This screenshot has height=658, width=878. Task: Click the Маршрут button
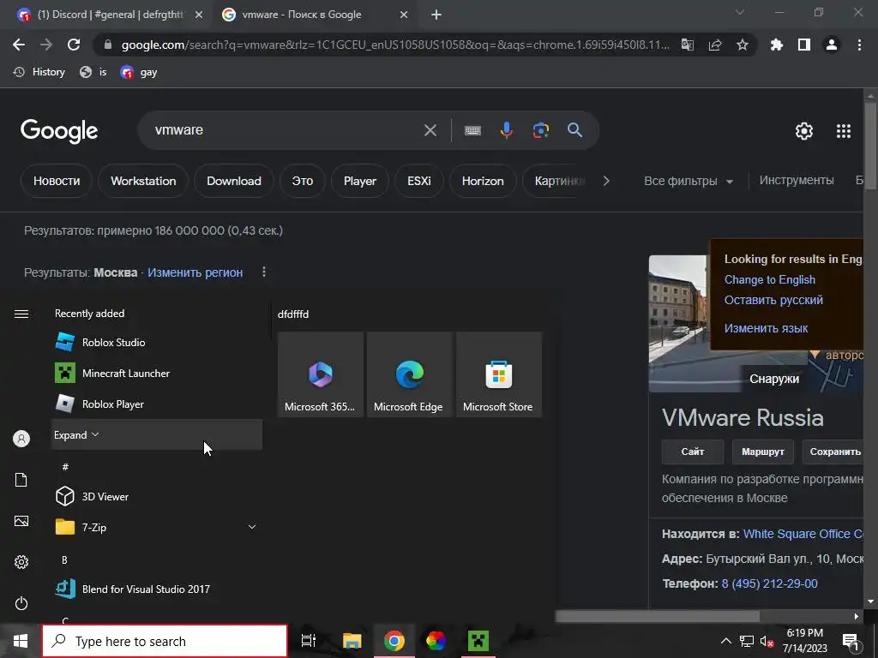(x=762, y=452)
